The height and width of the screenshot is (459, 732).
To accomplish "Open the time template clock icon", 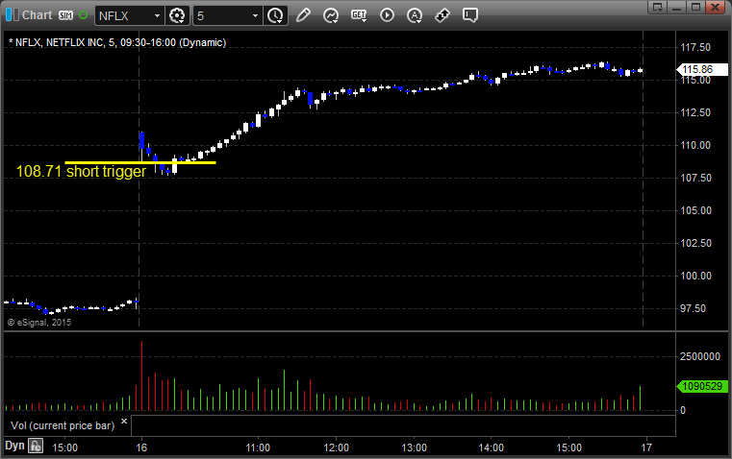I will 276,15.
